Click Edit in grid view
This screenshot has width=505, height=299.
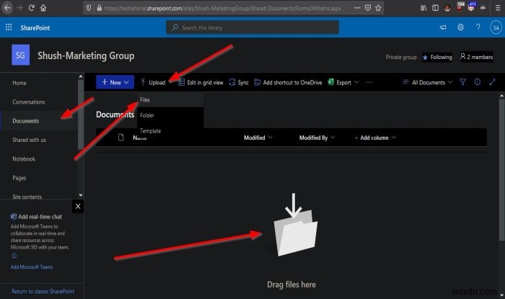pyautogui.click(x=201, y=83)
